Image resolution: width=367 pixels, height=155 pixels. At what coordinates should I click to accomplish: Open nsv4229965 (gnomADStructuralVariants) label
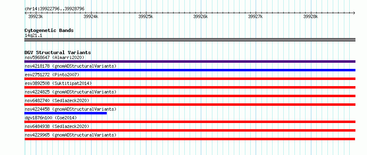tap(71, 135)
